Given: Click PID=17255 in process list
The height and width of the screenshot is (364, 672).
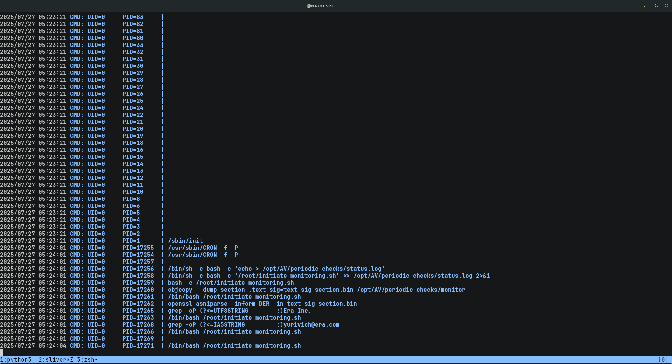Looking at the screenshot, I should 138,248.
